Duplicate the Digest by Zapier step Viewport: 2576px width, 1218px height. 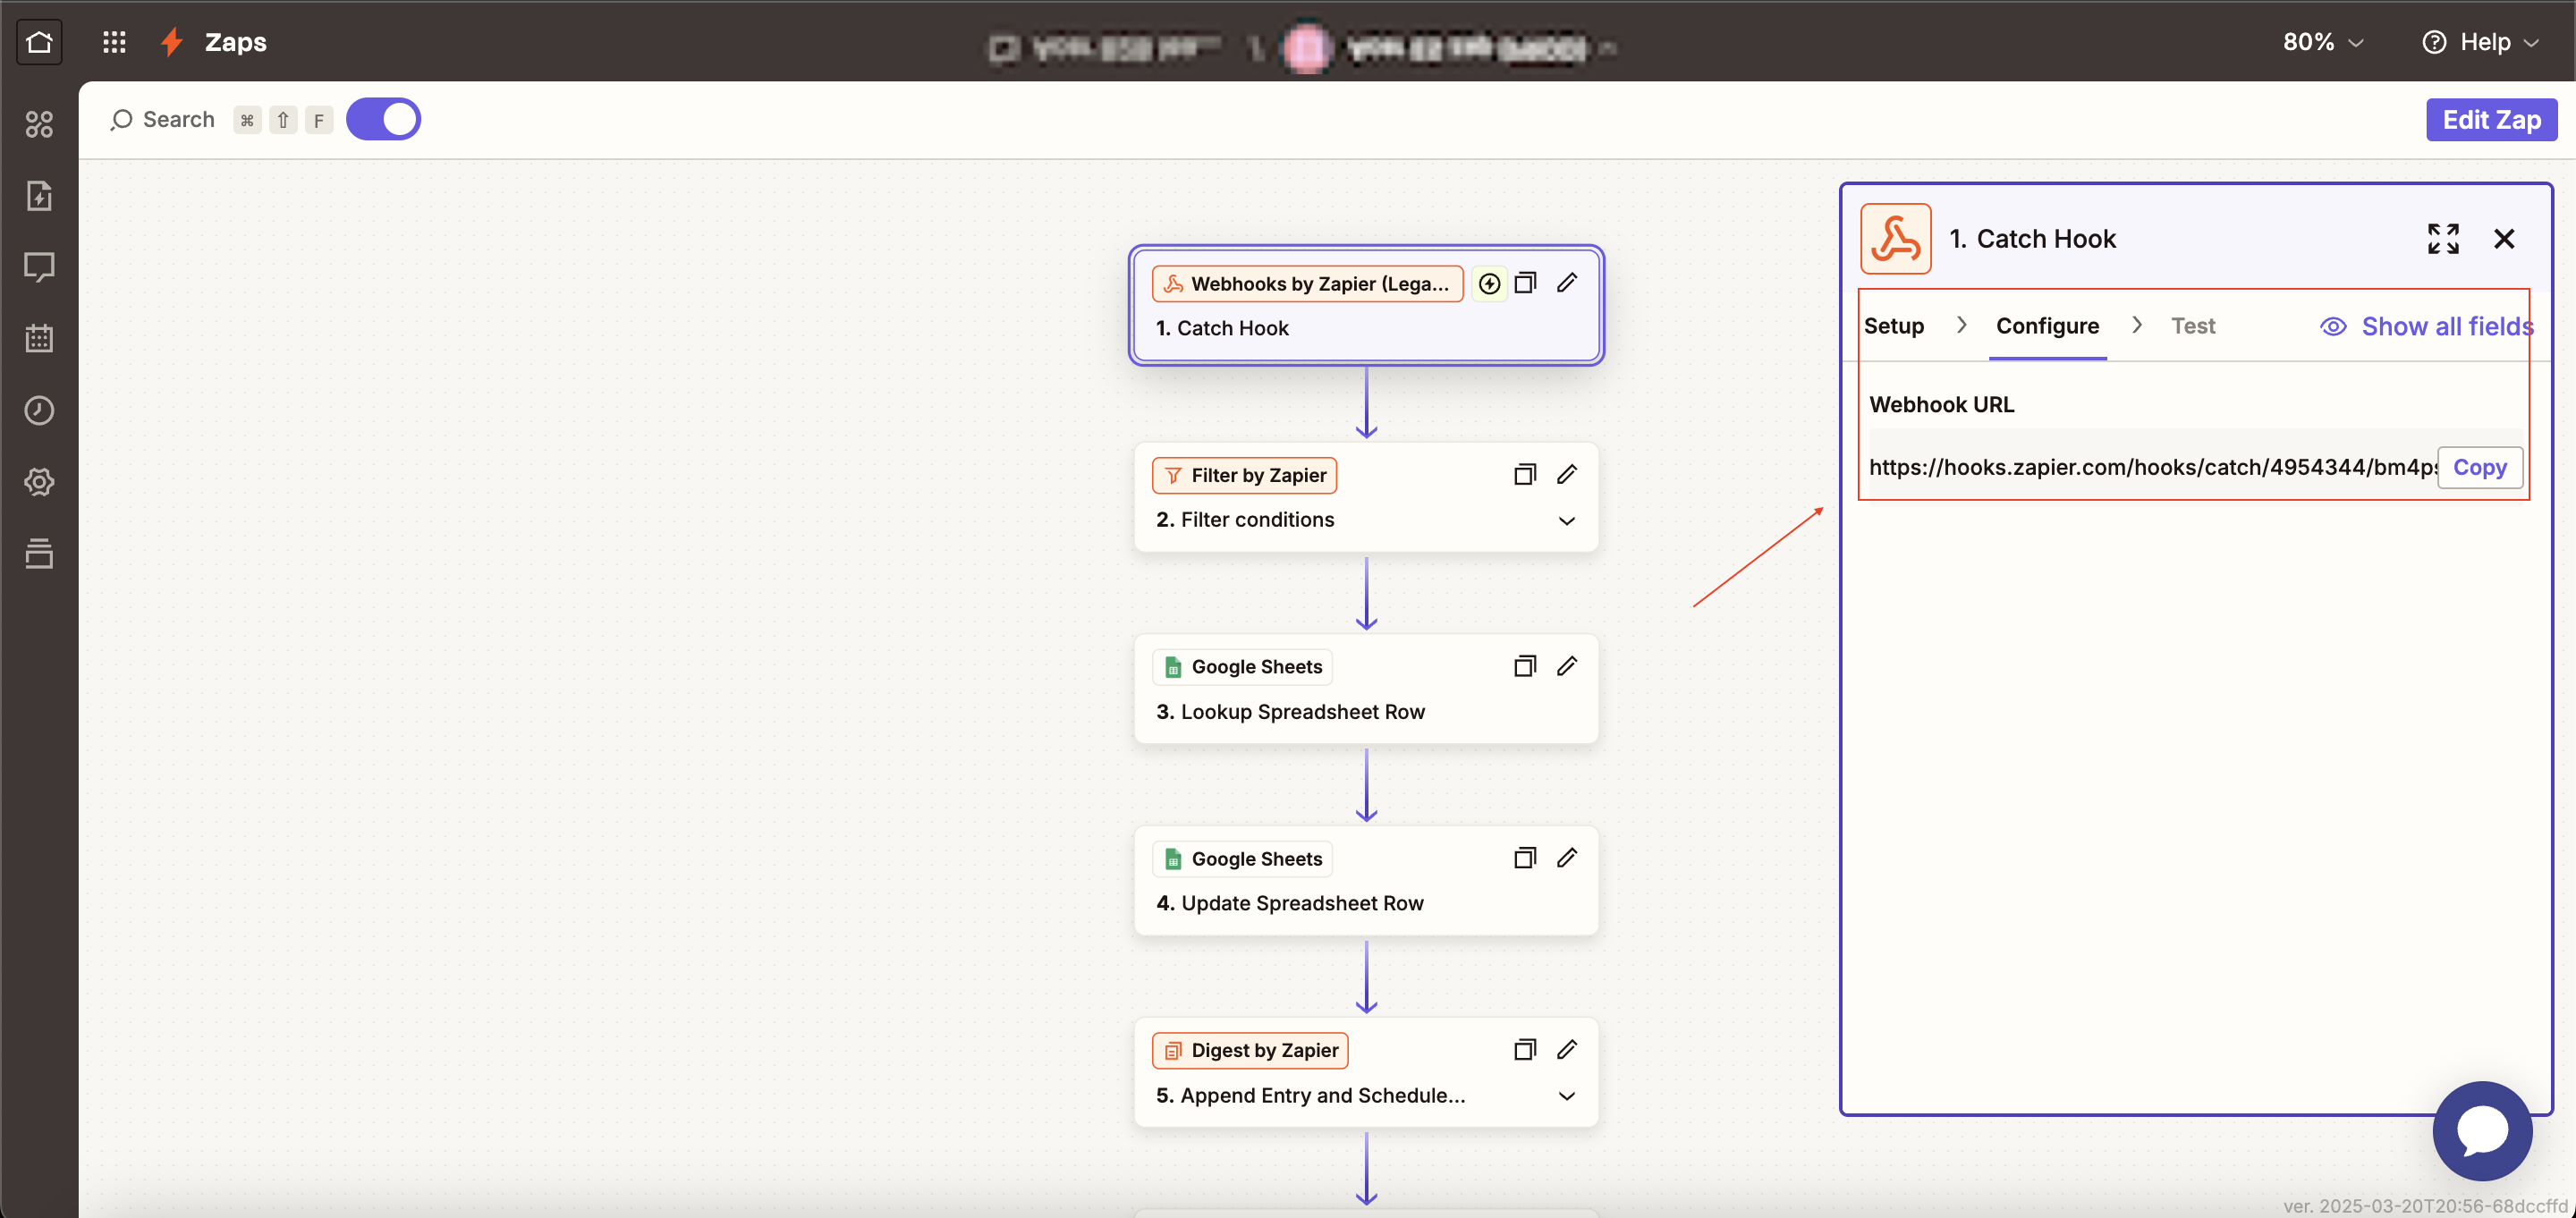coord(1525,1050)
